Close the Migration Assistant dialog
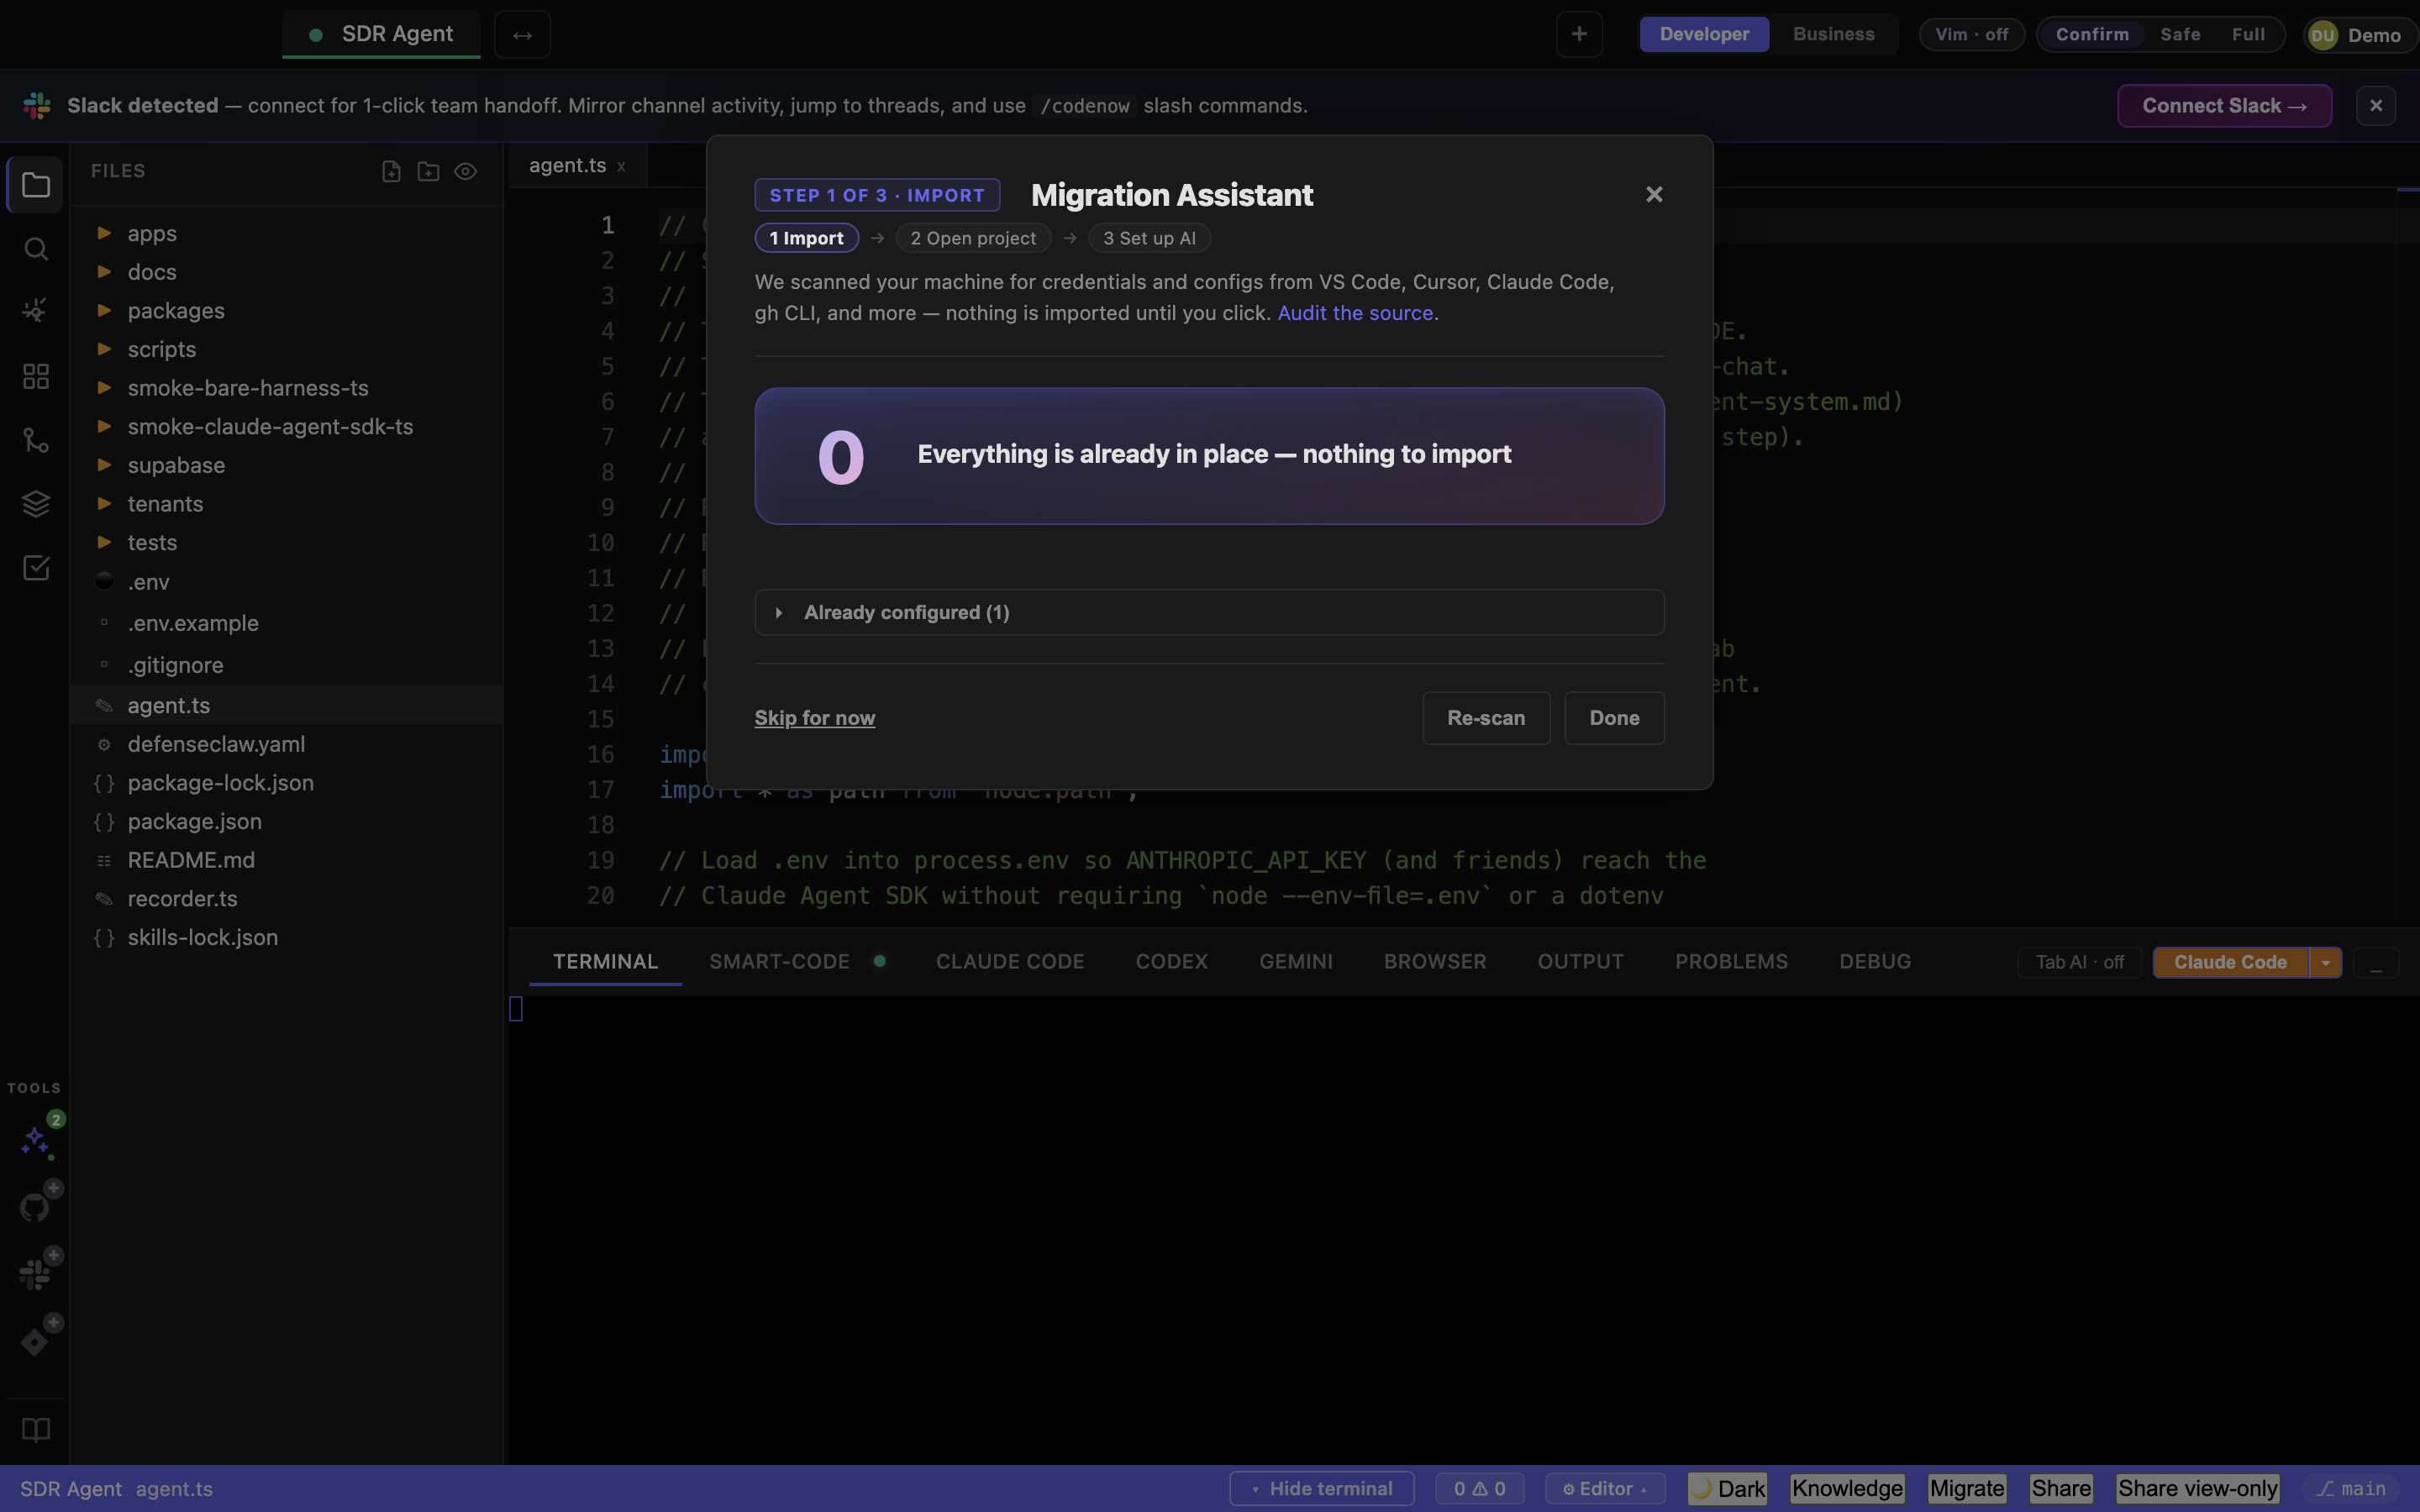The height and width of the screenshot is (1512, 2420). (x=1654, y=195)
